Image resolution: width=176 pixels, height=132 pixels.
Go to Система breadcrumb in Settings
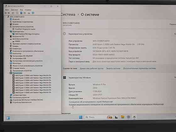click(68, 14)
